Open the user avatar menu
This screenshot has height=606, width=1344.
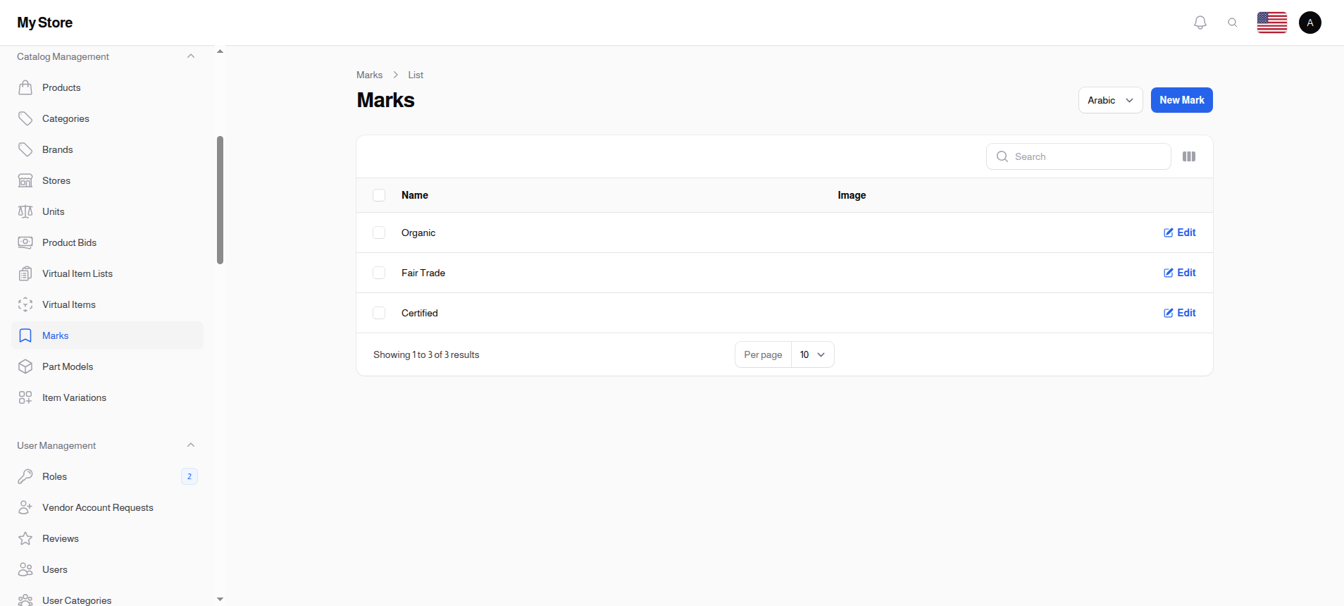point(1309,23)
